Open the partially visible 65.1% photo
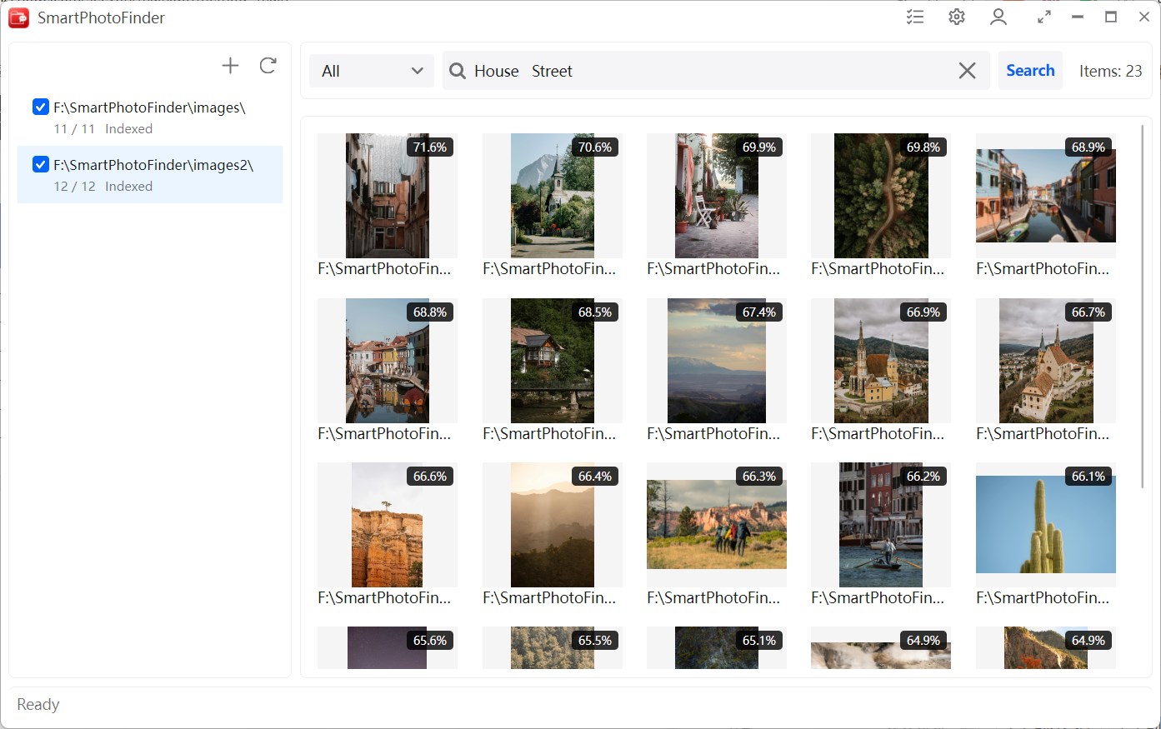1161x729 pixels. [717, 648]
